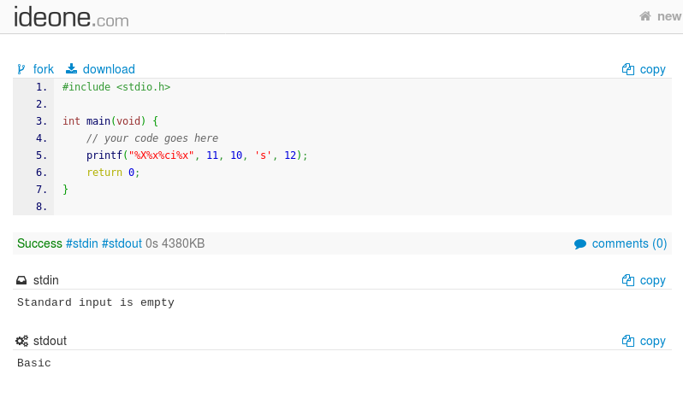Screen dimensions: 683x410
Task: Click the #stdin anchor link
Action: pos(82,243)
